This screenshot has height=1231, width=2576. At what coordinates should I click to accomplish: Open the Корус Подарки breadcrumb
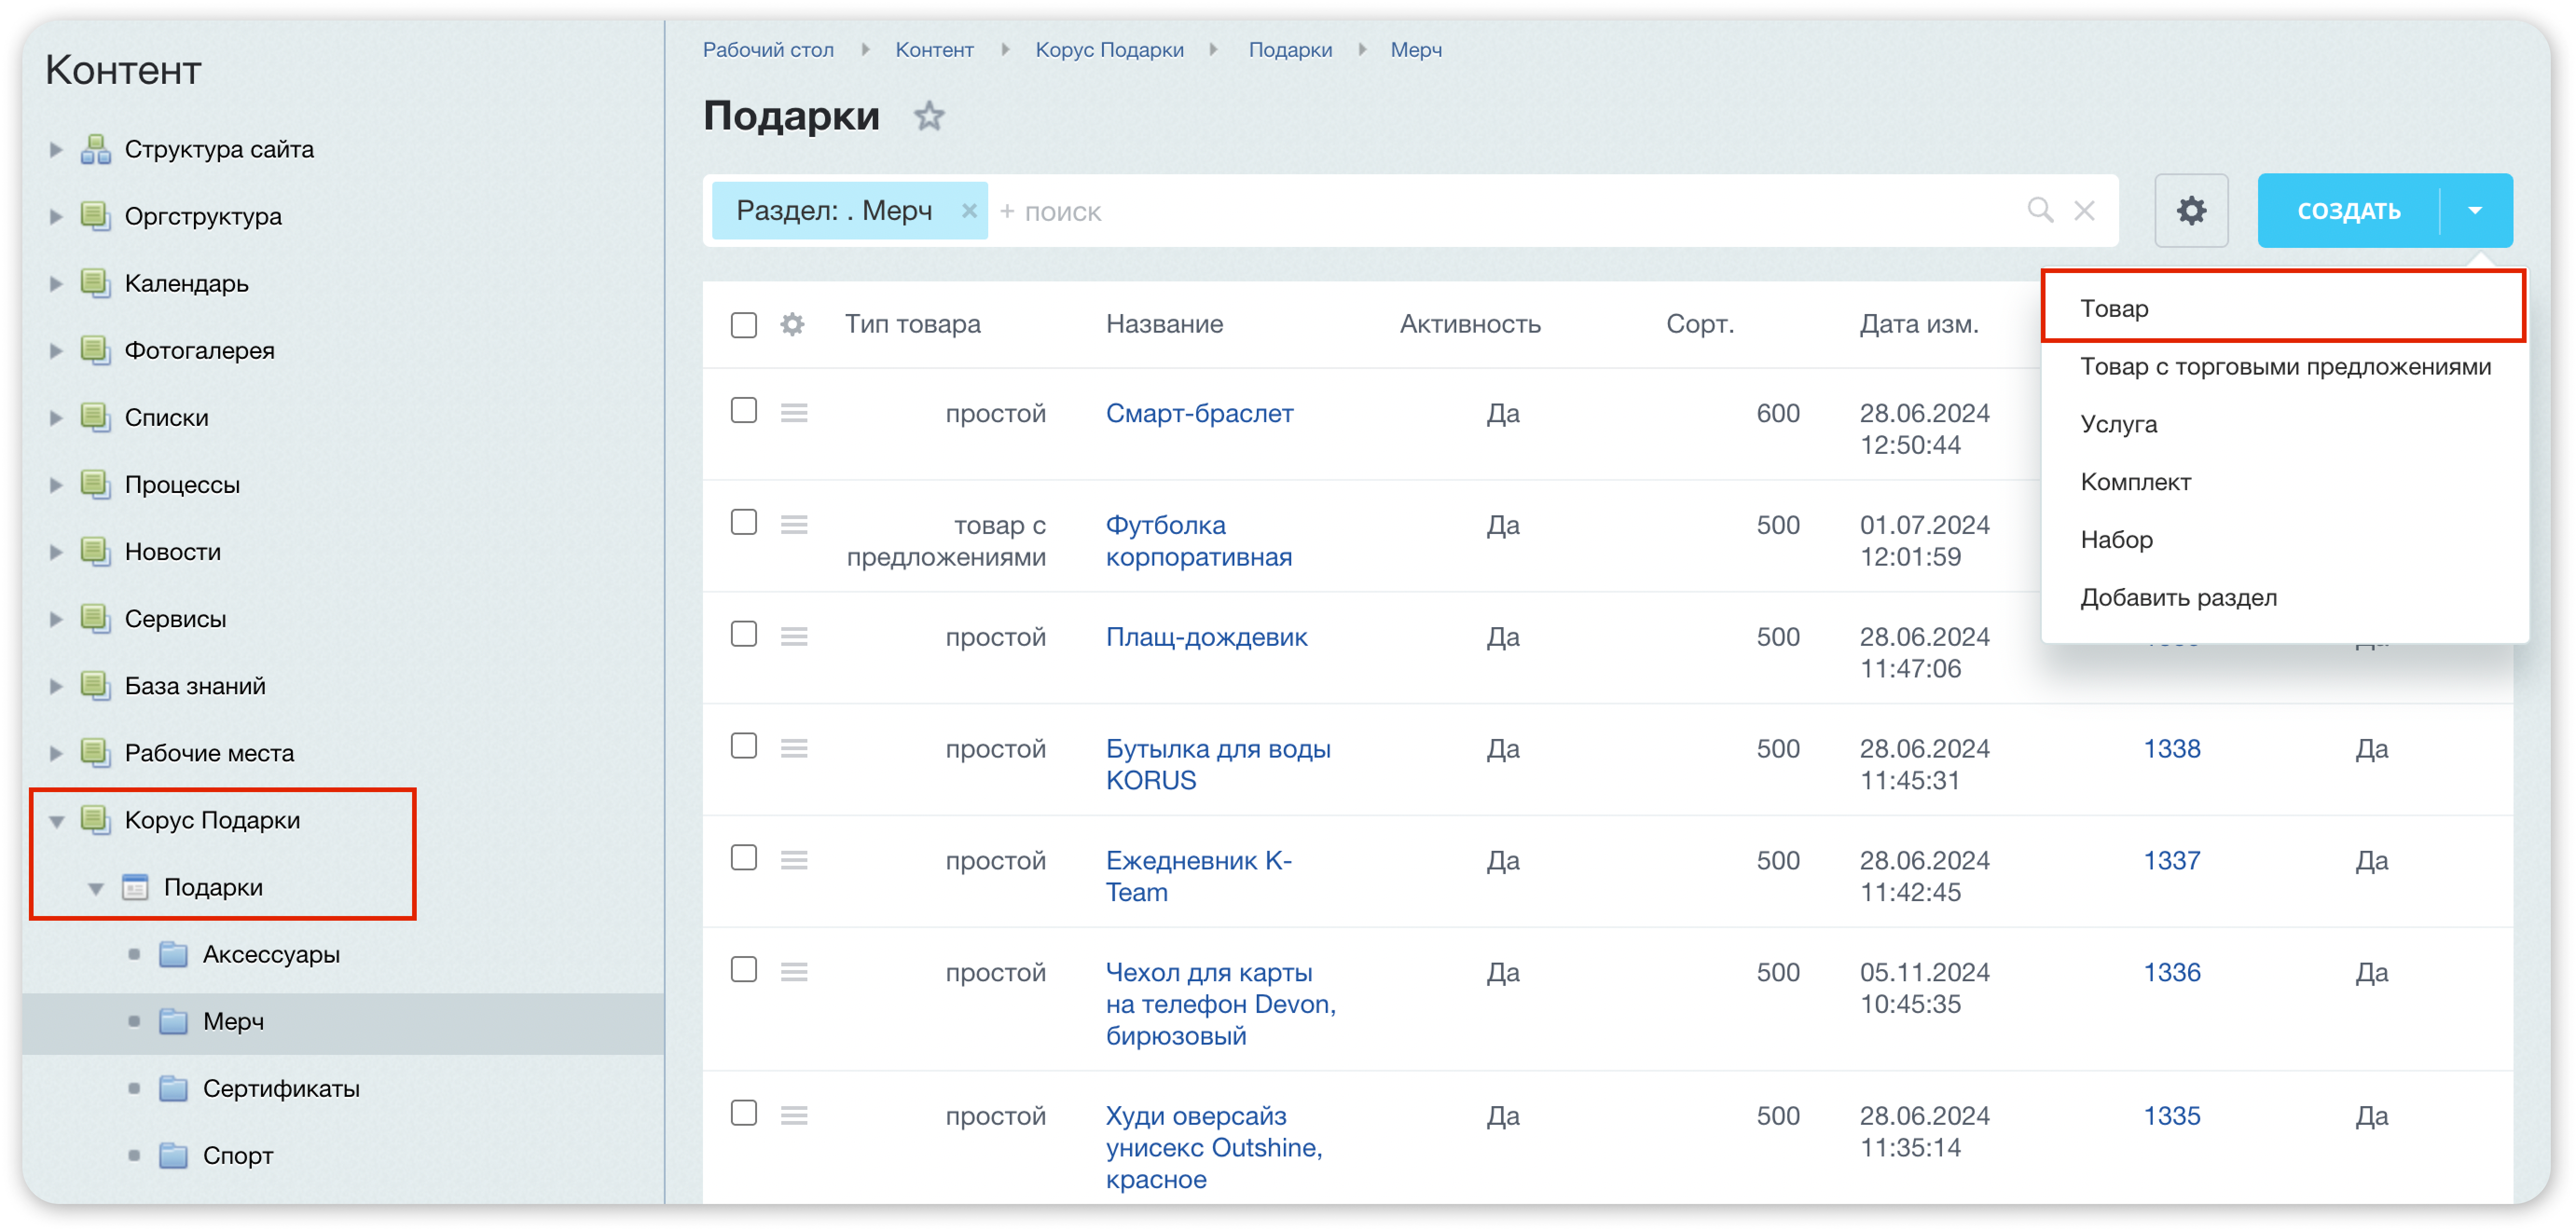click(1109, 50)
